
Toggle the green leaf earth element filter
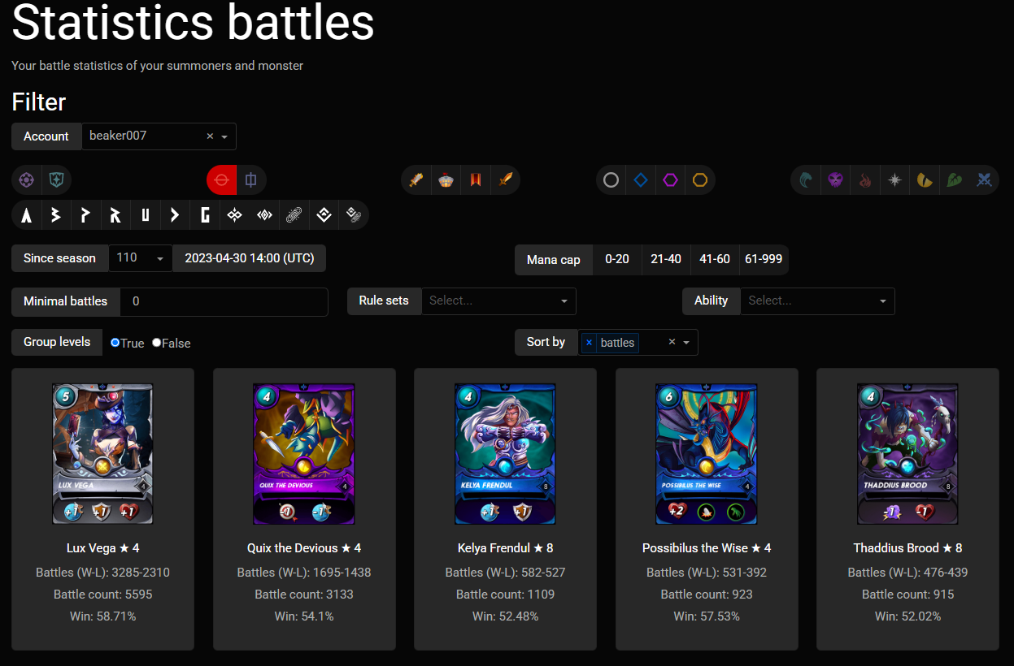tap(955, 179)
